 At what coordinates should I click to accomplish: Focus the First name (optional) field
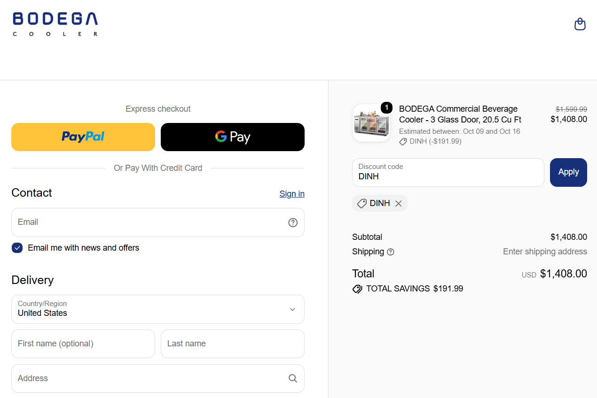(x=83, y=344)
